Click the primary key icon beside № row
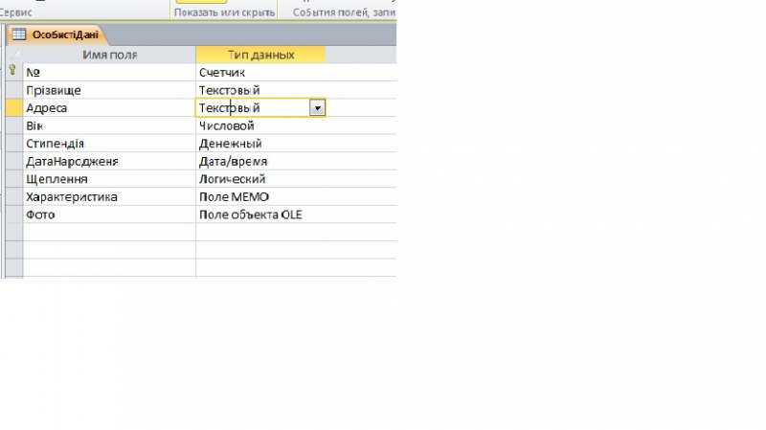The height and width of the screenshot is (430, 766). (12, 71)
